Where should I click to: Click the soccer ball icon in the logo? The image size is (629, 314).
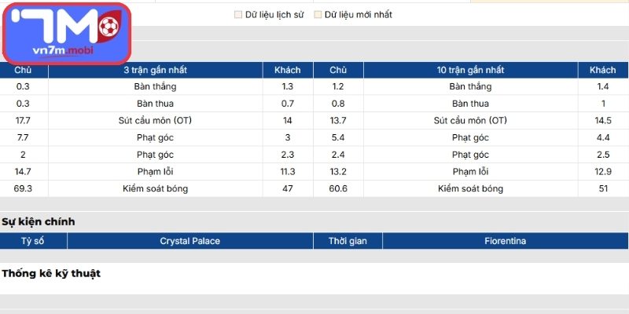click(109, 27)
